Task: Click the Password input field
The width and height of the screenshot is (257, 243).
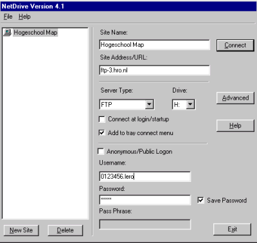Action: point(145,200)
